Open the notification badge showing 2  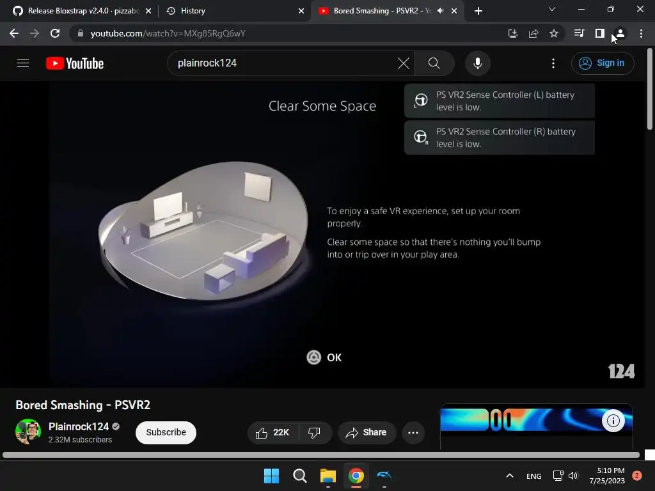click(x=637, y=476)
